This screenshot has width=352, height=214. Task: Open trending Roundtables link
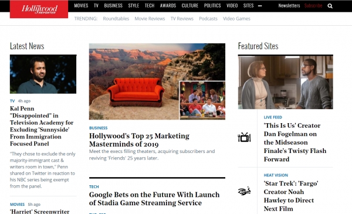116,19
